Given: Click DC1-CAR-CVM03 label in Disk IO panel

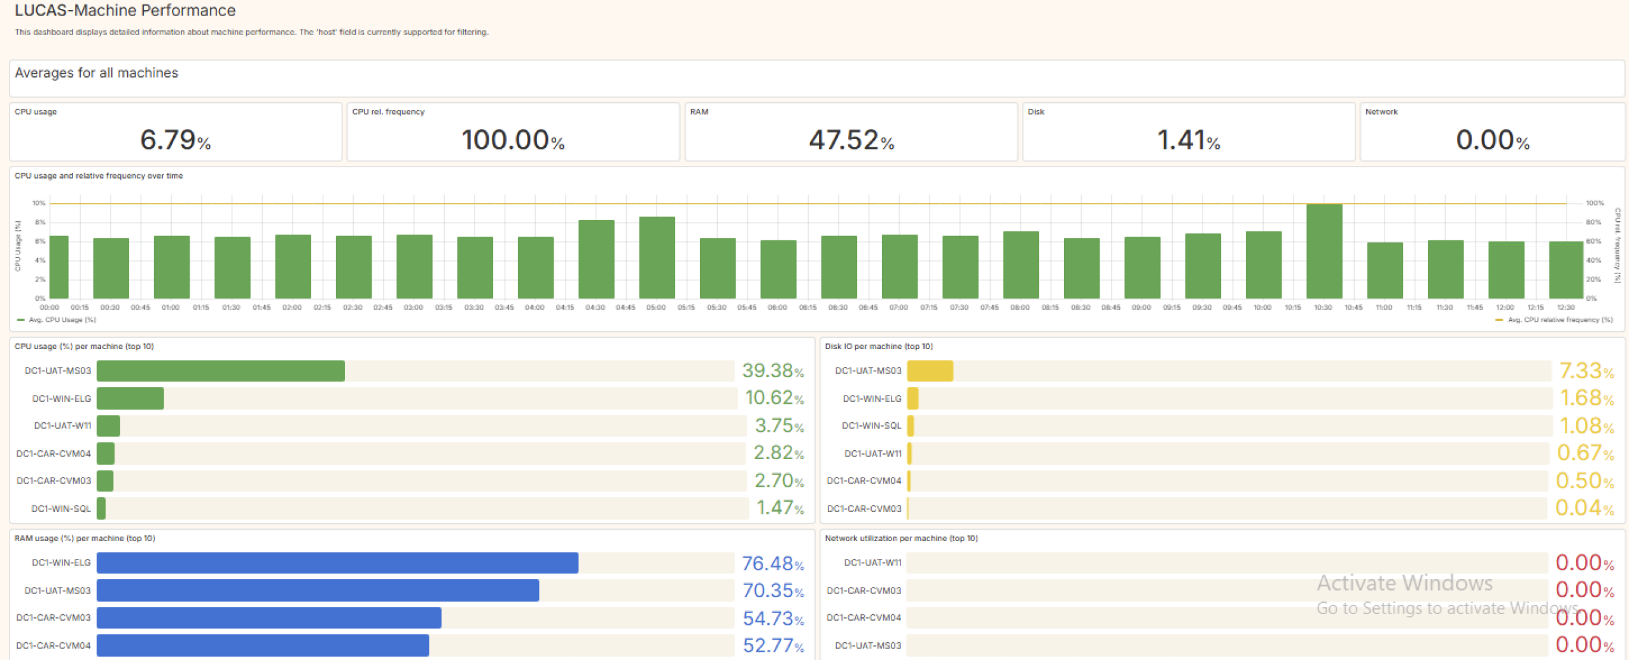Looking at the screenshot, I should pyautogui.click(x=864, y=509).
